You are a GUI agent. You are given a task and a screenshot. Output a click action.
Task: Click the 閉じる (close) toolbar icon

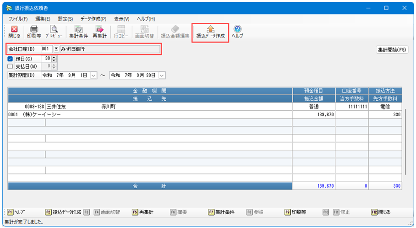click(14, 32)
